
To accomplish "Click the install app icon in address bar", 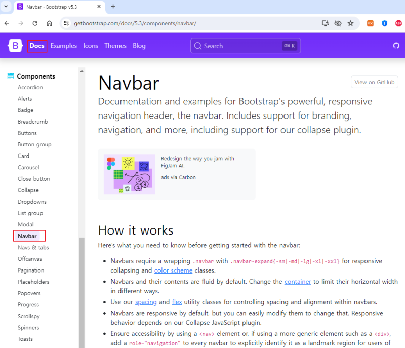I will coord(325,23).
